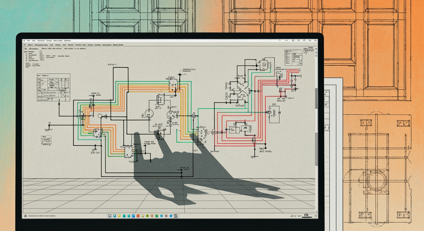This screenshot has height=231, width=424.
Task: Click the title block panel in the upper right canvas
Action: pyautogui.click(x=293, y=57)
